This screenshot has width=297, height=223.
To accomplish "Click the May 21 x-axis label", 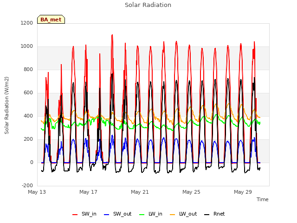I will click(140, 192).
